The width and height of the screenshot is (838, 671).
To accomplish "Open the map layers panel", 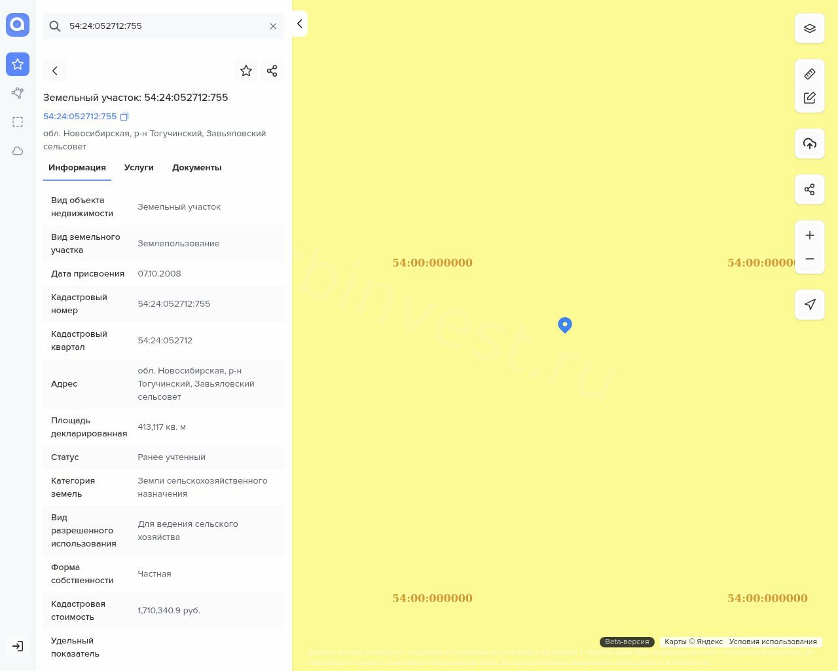I will pos(810,29).
